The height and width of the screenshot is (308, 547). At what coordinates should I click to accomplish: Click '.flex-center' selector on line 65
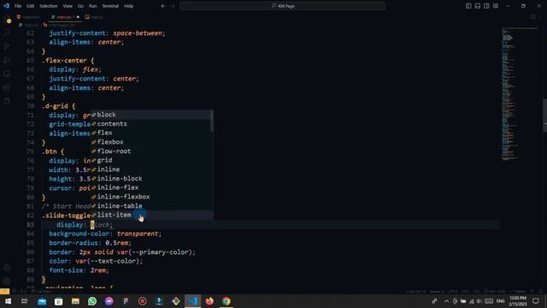tap(64, 61)
